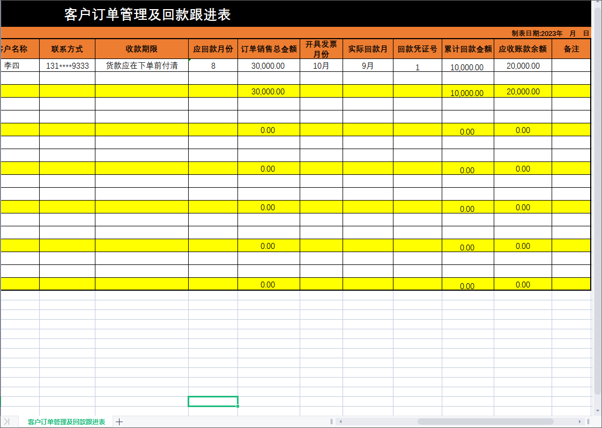Select the 累计回款金额 column header

pyautogui.click(x=468, y=49)
